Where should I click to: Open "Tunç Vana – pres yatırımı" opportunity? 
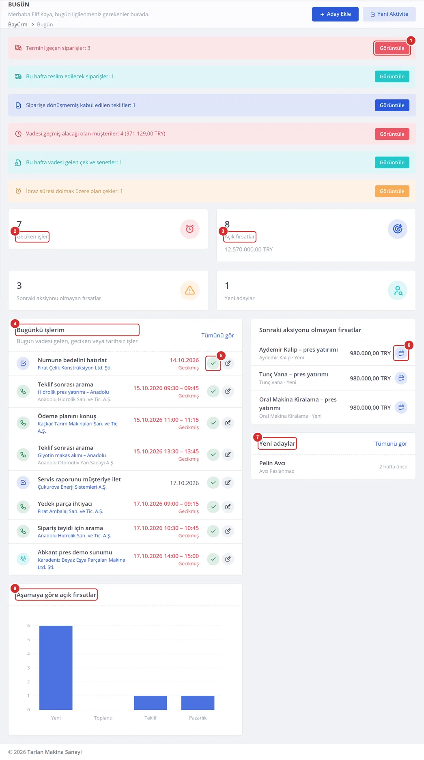294,374
